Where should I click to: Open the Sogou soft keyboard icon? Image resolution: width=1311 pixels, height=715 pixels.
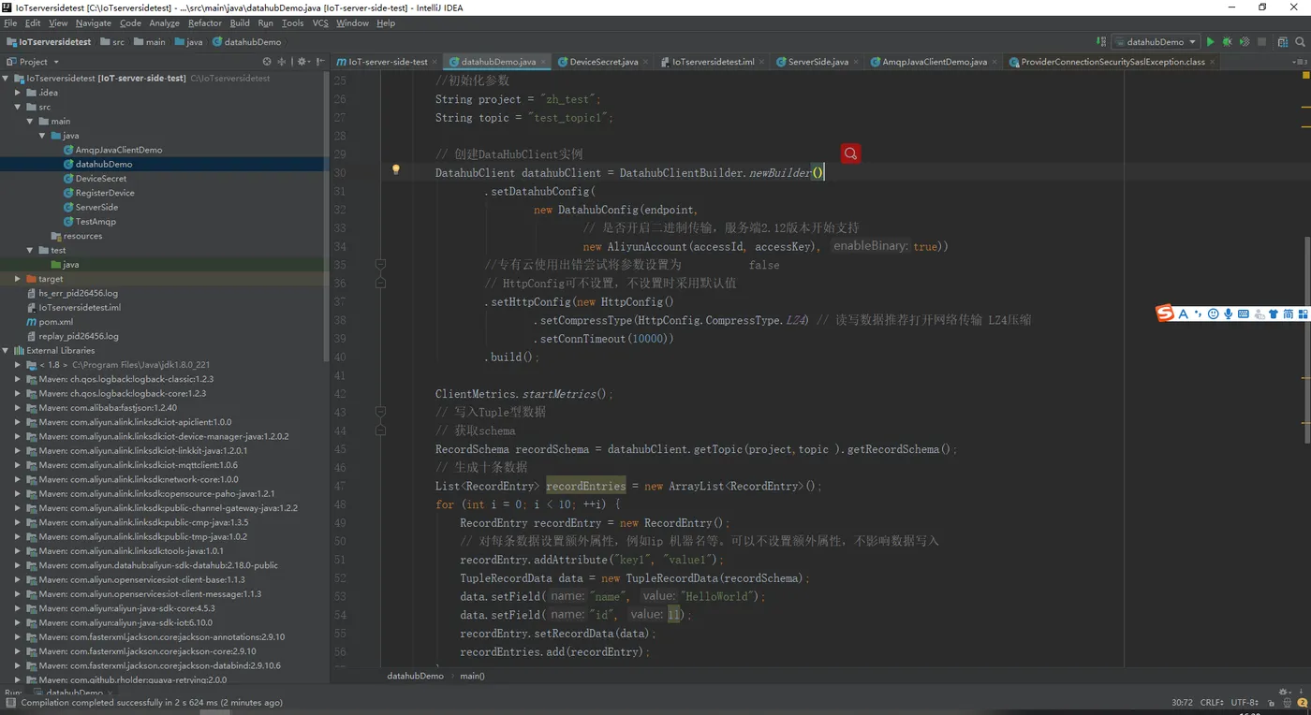pos(1243,314)
